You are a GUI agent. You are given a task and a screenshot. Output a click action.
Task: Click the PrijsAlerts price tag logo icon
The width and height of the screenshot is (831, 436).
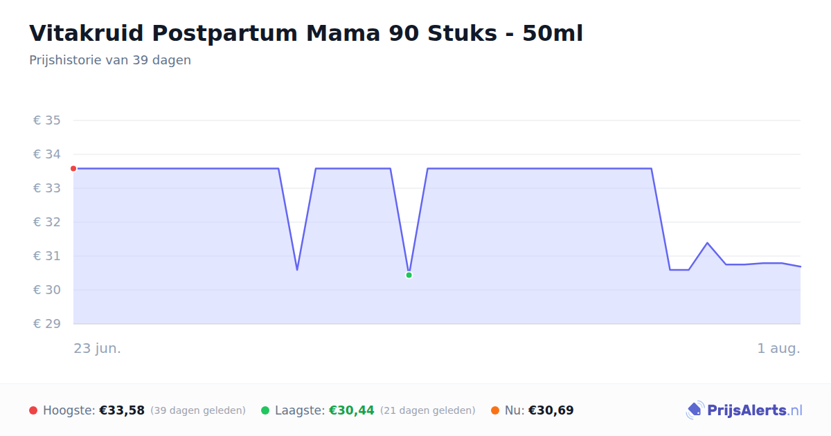[x=695, y=410]
